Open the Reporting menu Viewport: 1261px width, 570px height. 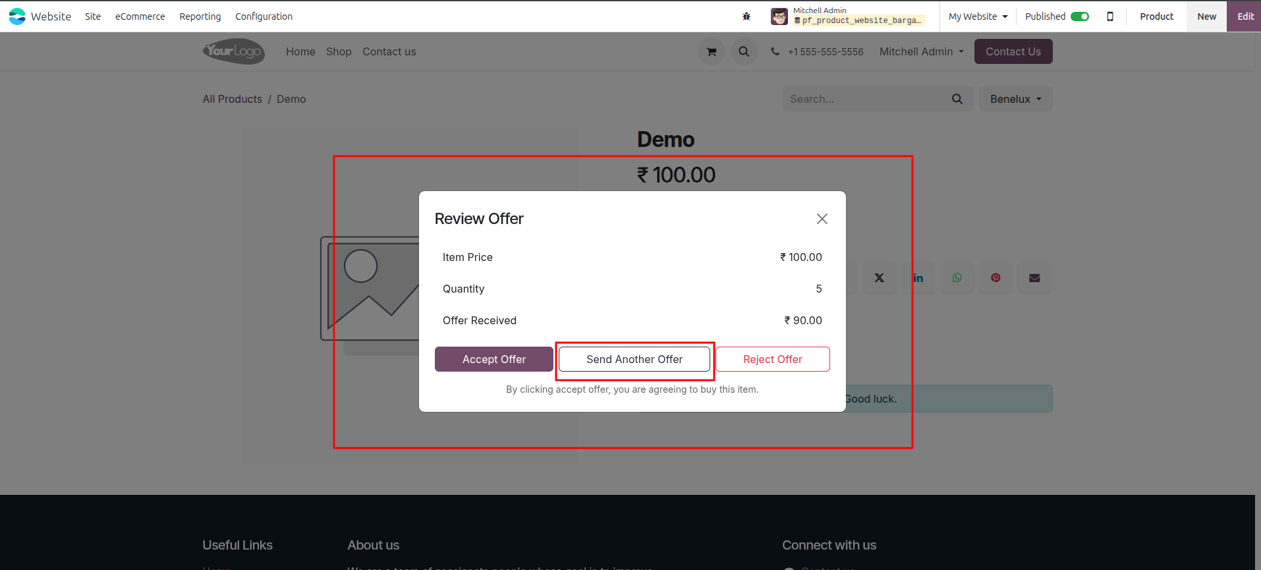[x=200, y=16]
